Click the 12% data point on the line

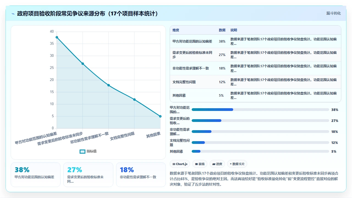coord(134,99)
